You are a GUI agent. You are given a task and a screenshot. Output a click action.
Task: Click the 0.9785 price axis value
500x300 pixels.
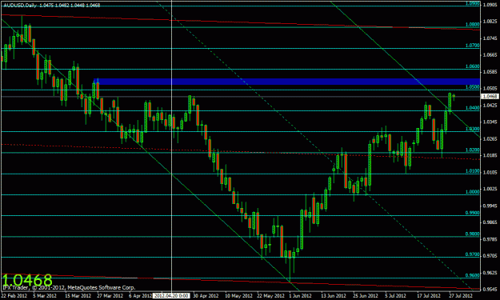pyautogui.click(x=490, y=239)
